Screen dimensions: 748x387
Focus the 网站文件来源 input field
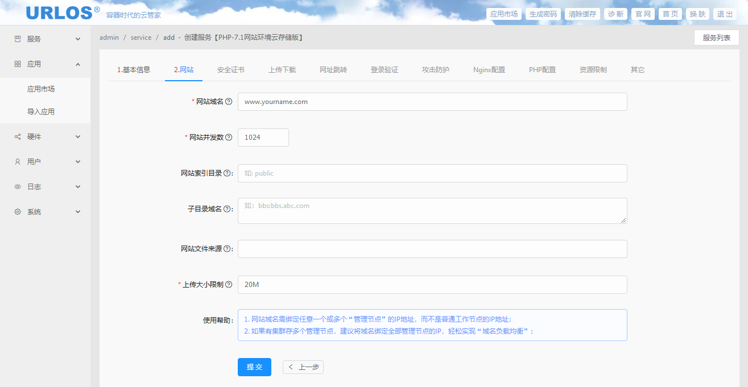(x=432, y=249)
